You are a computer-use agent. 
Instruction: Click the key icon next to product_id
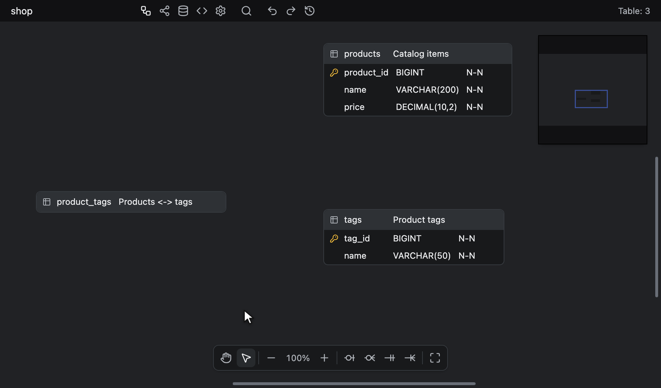pyautogui.click(x=334, y=73)
